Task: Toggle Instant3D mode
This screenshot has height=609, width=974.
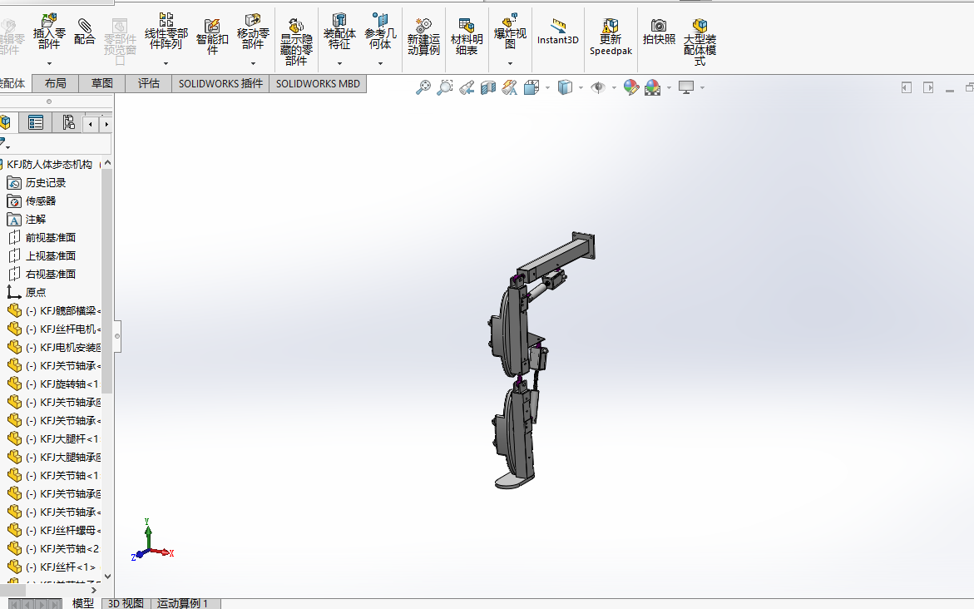Action: (558, 32)
